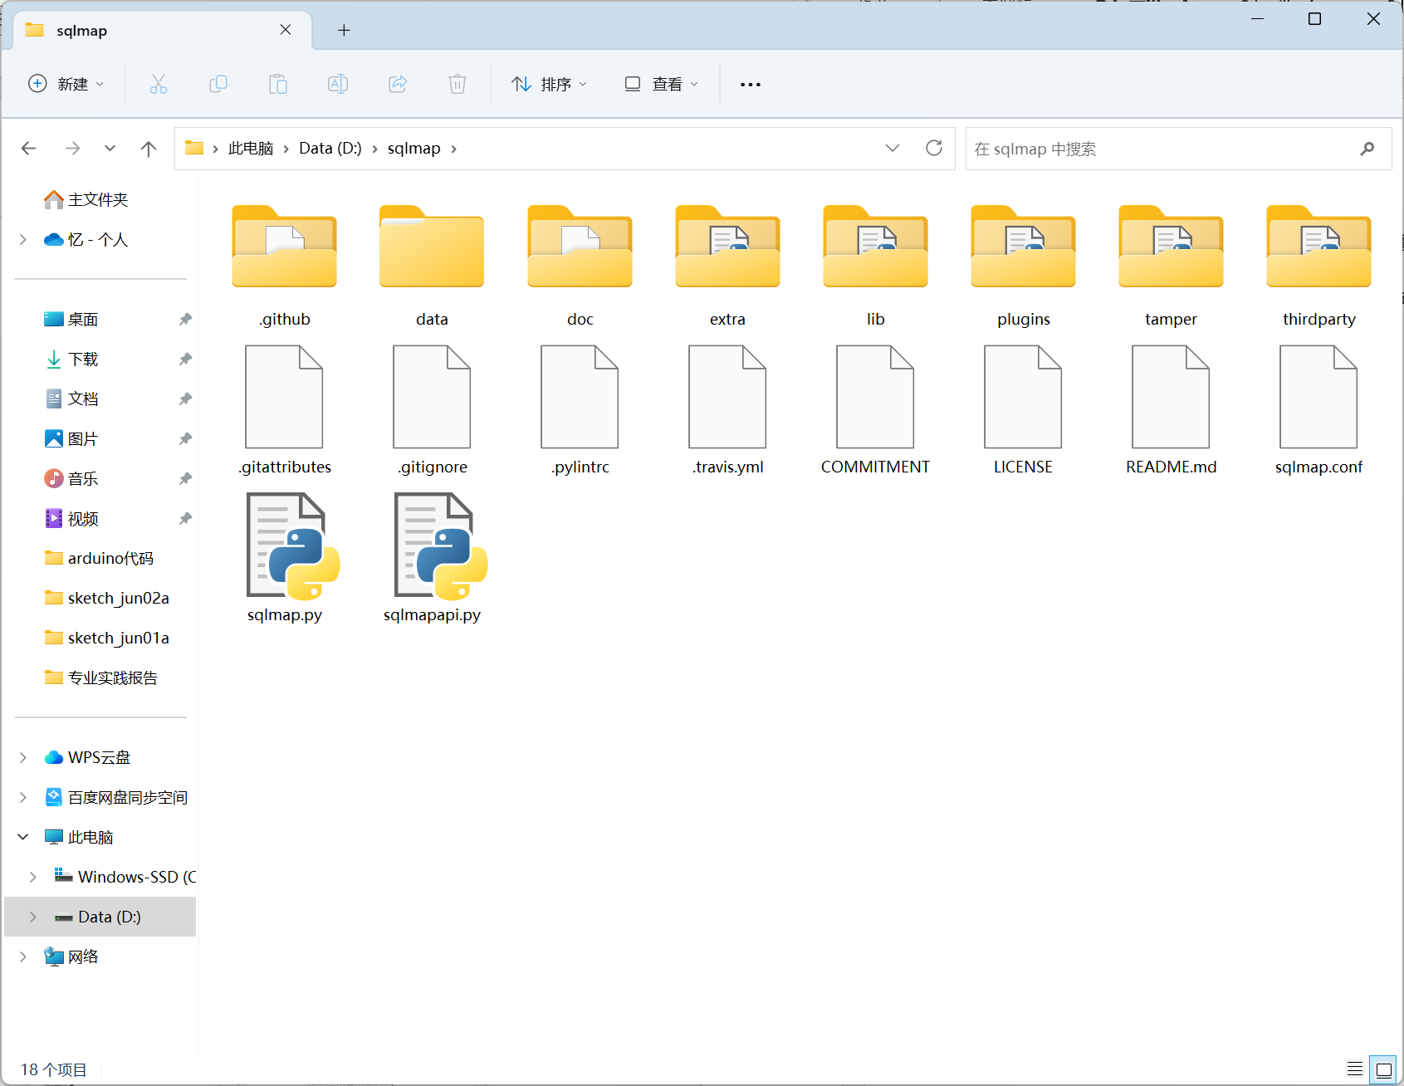This screenshot has width=1404, height=1086.
Task: Select the tamper folder
Action: click(1172, 266)
